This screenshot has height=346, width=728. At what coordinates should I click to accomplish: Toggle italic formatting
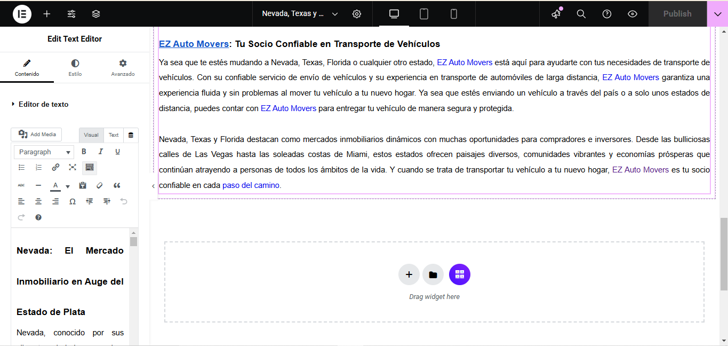point(101,152)
